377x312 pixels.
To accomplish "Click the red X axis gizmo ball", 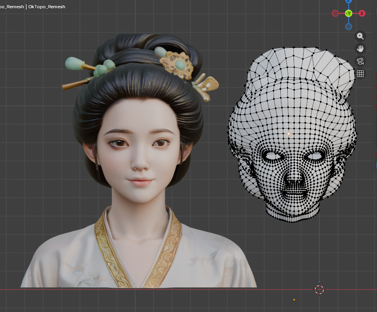I will pyautogui.click(x=362, y=13).
